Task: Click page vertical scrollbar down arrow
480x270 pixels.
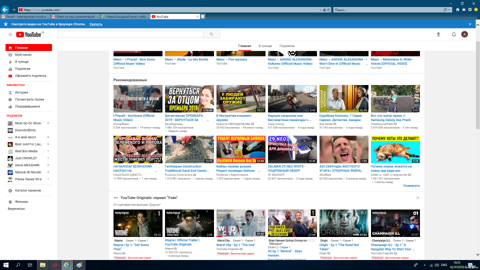Action: pos(477,254)
